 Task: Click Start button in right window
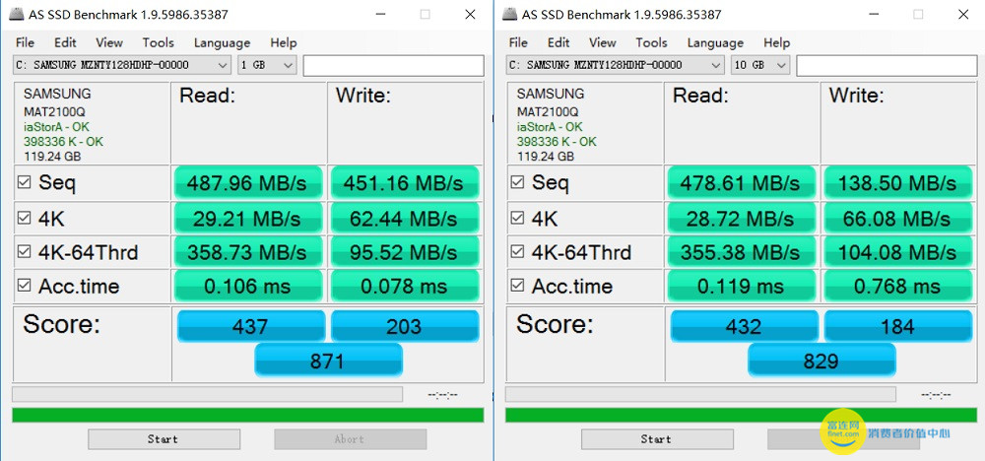click(657, 439)
